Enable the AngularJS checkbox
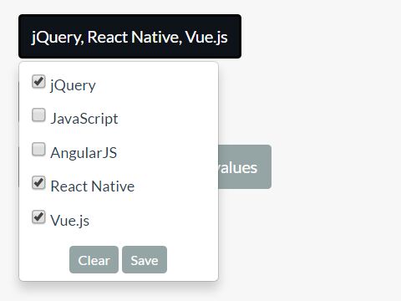Viewport: 401px width, 301px height. (38, 150)
